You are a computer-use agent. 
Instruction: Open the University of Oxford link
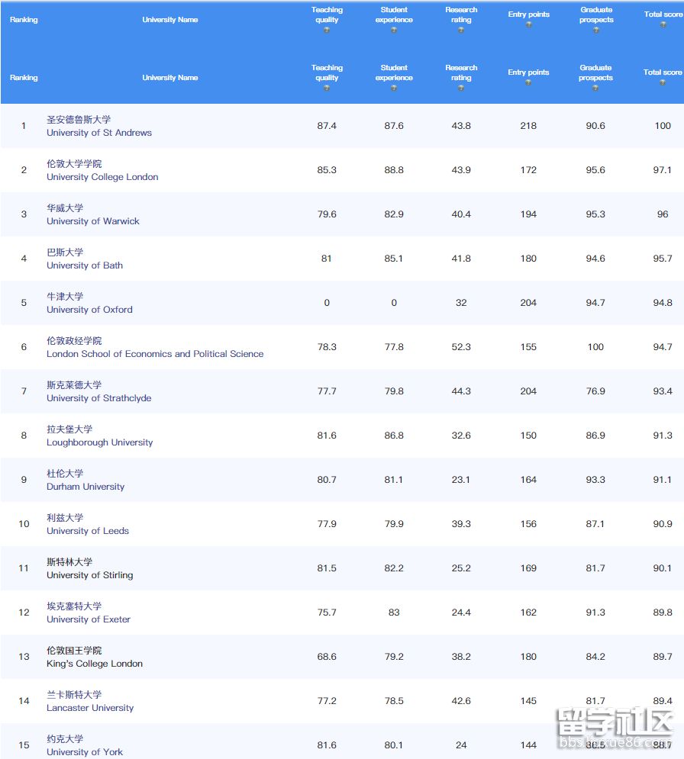click(89, 310)
